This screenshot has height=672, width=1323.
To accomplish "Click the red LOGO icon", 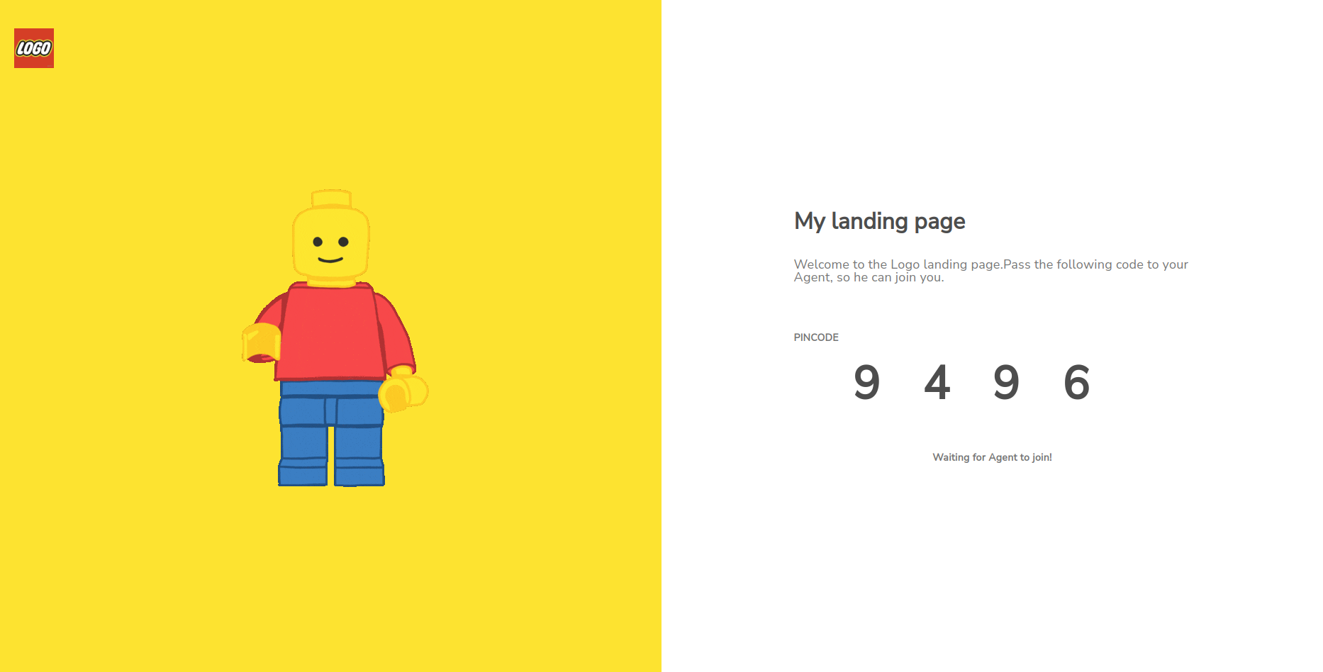I will click(x=34, y=48).
